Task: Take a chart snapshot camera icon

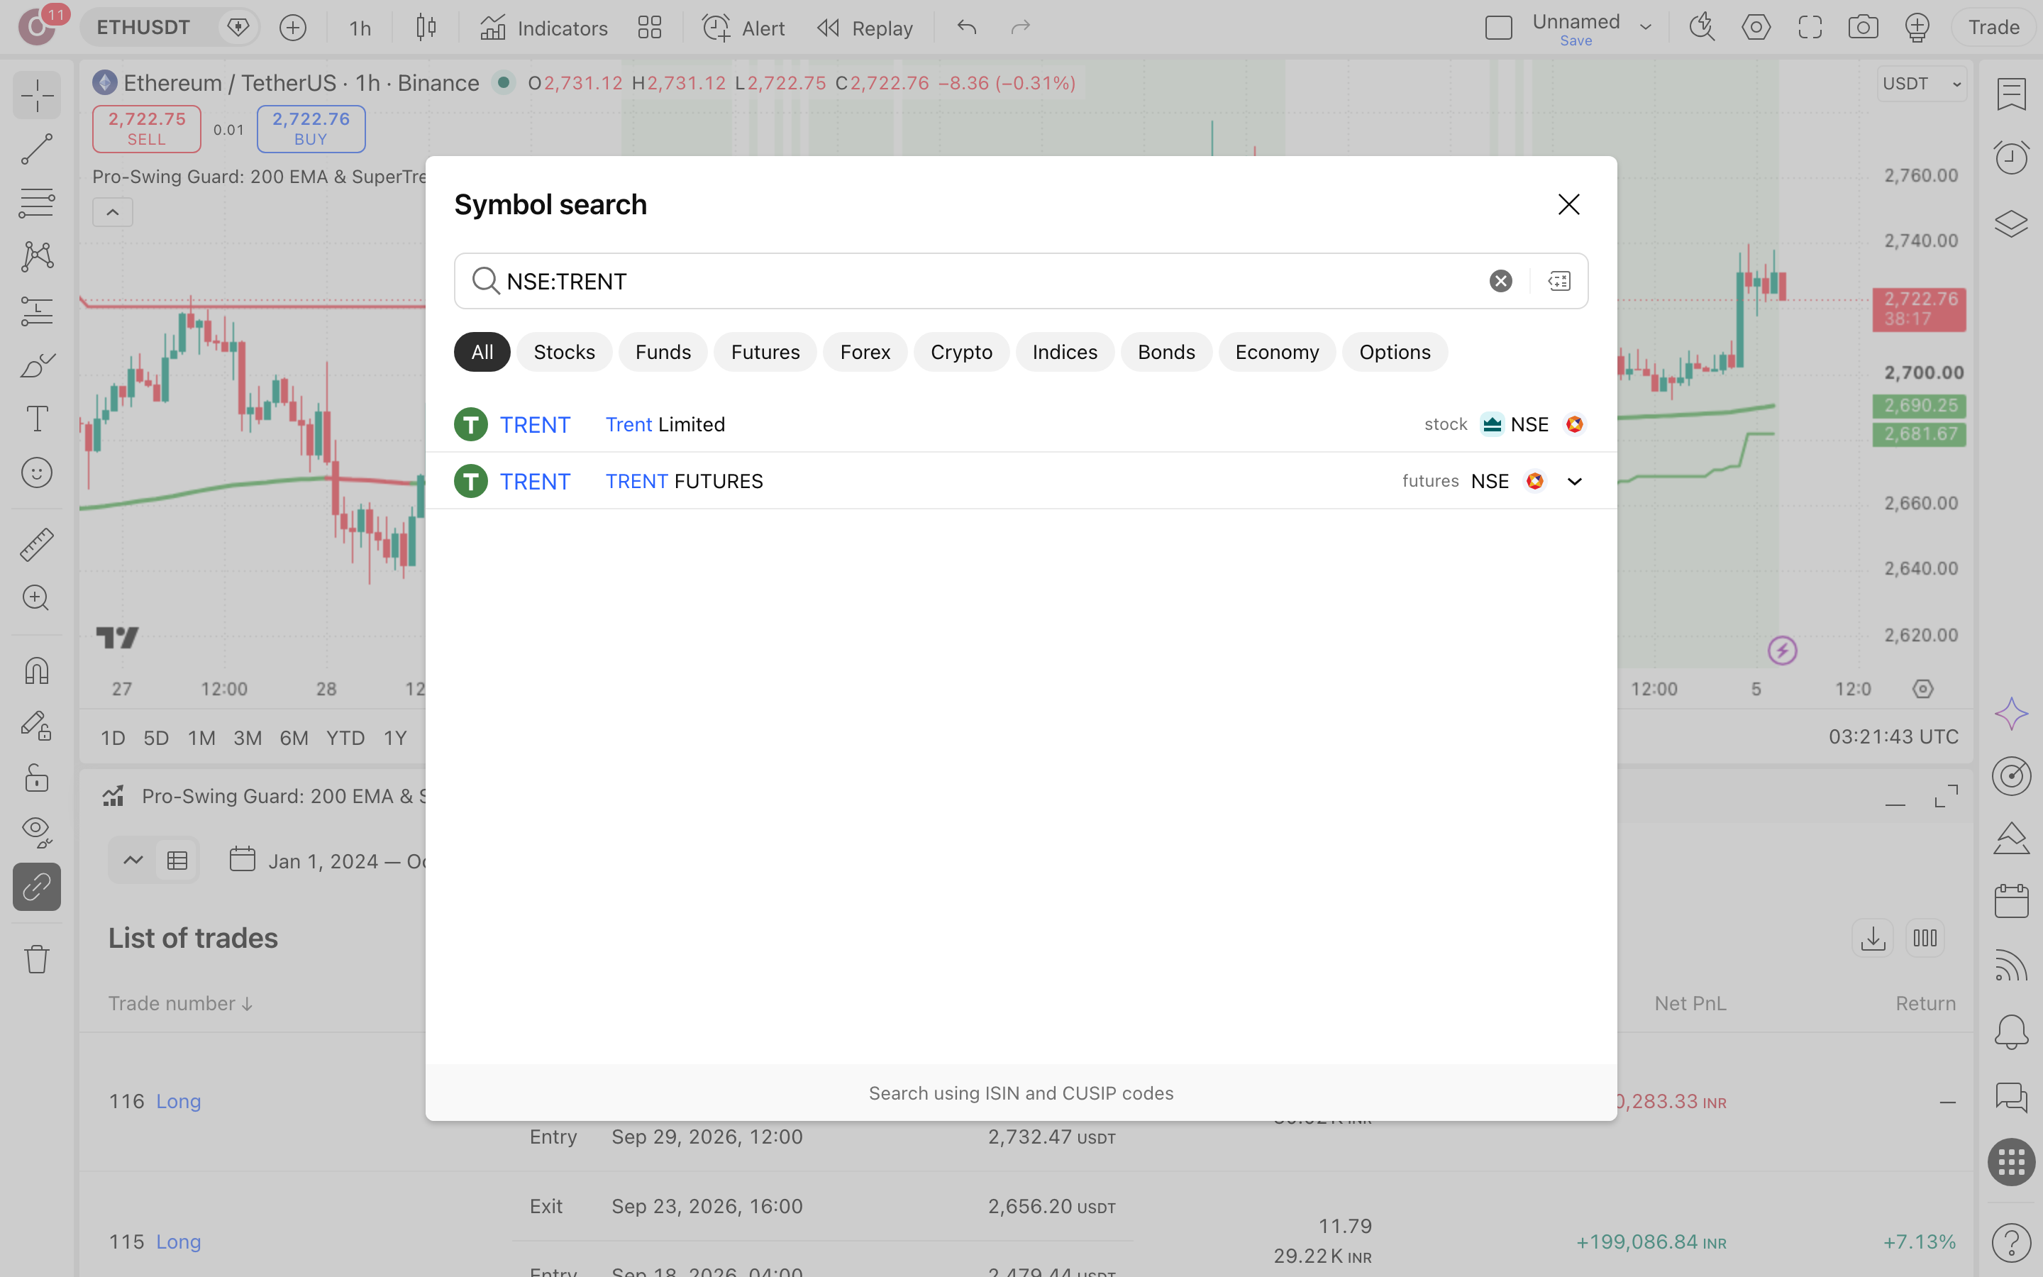Action: tap(1864, 28)
